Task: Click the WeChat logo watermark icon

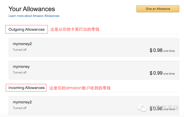Action: pyautogui.click(x=142, y=108)
